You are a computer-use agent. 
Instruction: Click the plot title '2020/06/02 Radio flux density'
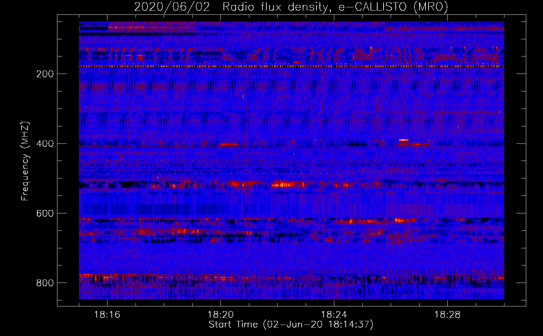pyautogui.click(x=291, y=7)
